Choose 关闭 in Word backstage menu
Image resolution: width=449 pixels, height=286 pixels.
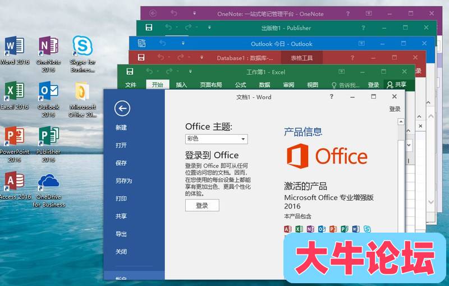[121, 252]
